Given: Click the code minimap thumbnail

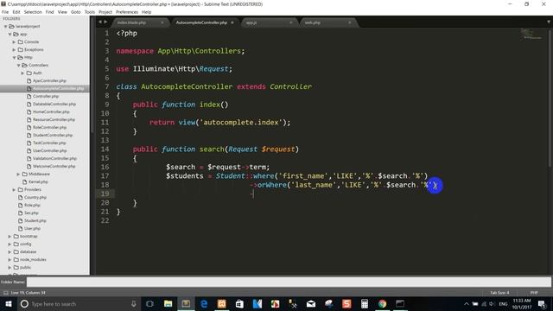Looking at the screenshot, I should coord(531,34).
